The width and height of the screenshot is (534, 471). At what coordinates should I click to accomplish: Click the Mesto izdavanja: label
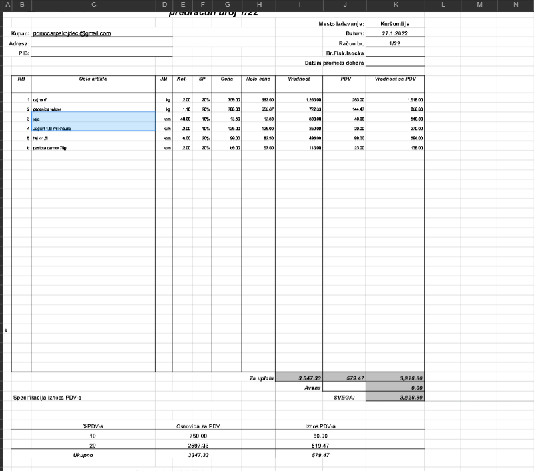(x=341, y=24)
